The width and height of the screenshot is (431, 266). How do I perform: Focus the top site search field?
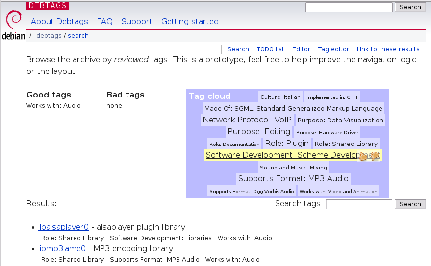(x=349, y=7)
